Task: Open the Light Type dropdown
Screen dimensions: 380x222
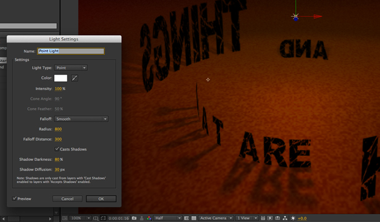Action: point(71,68)
